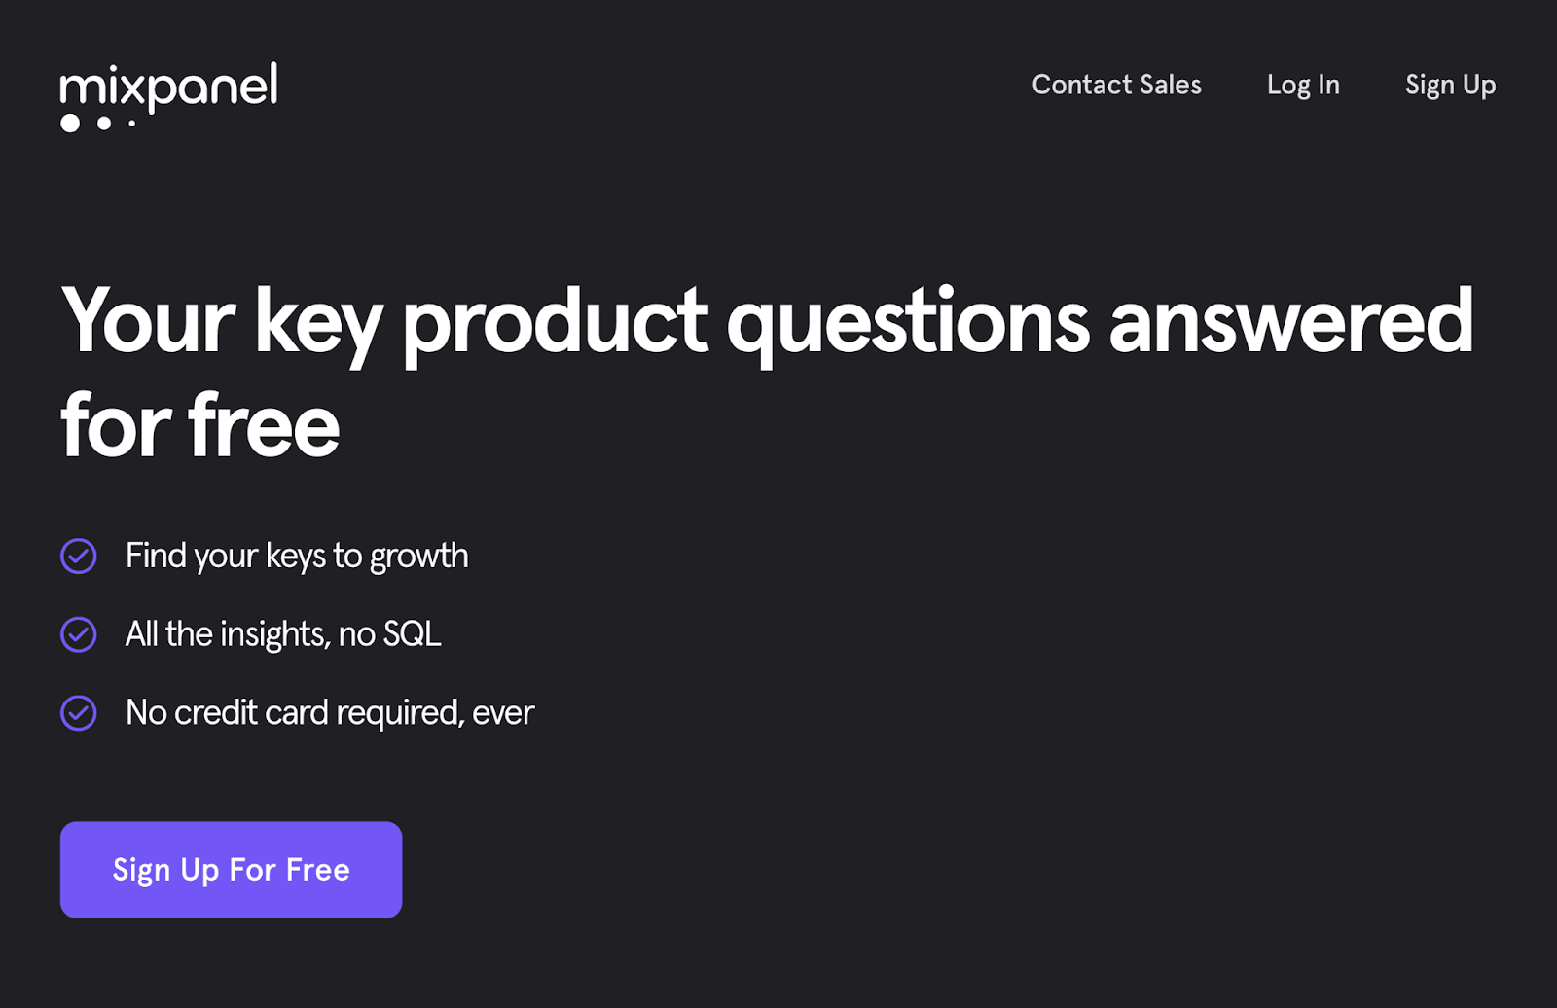This screenshot has height=1008, width=1557.
Task: Click the text 'No credit card required, ever'
Action: 329,712
